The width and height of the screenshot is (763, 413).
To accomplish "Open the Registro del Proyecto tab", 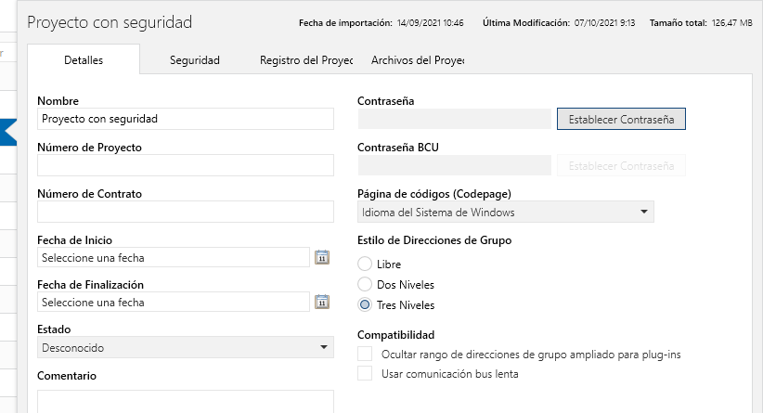I will pos(306,59).
